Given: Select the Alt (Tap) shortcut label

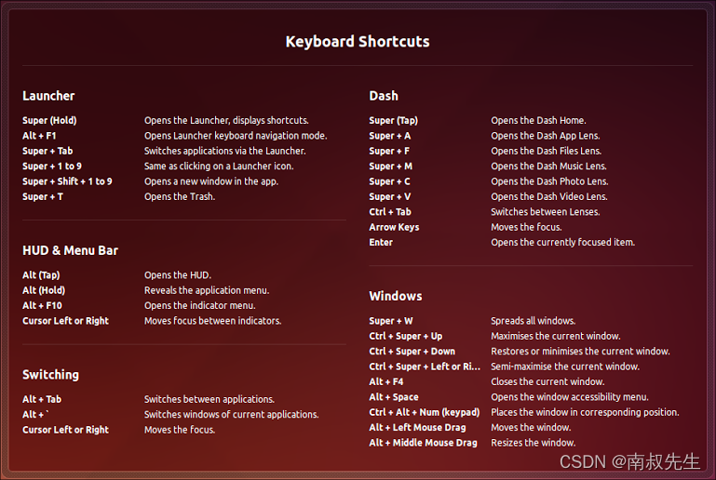Looking at the screenshot, I should point(41,275).
